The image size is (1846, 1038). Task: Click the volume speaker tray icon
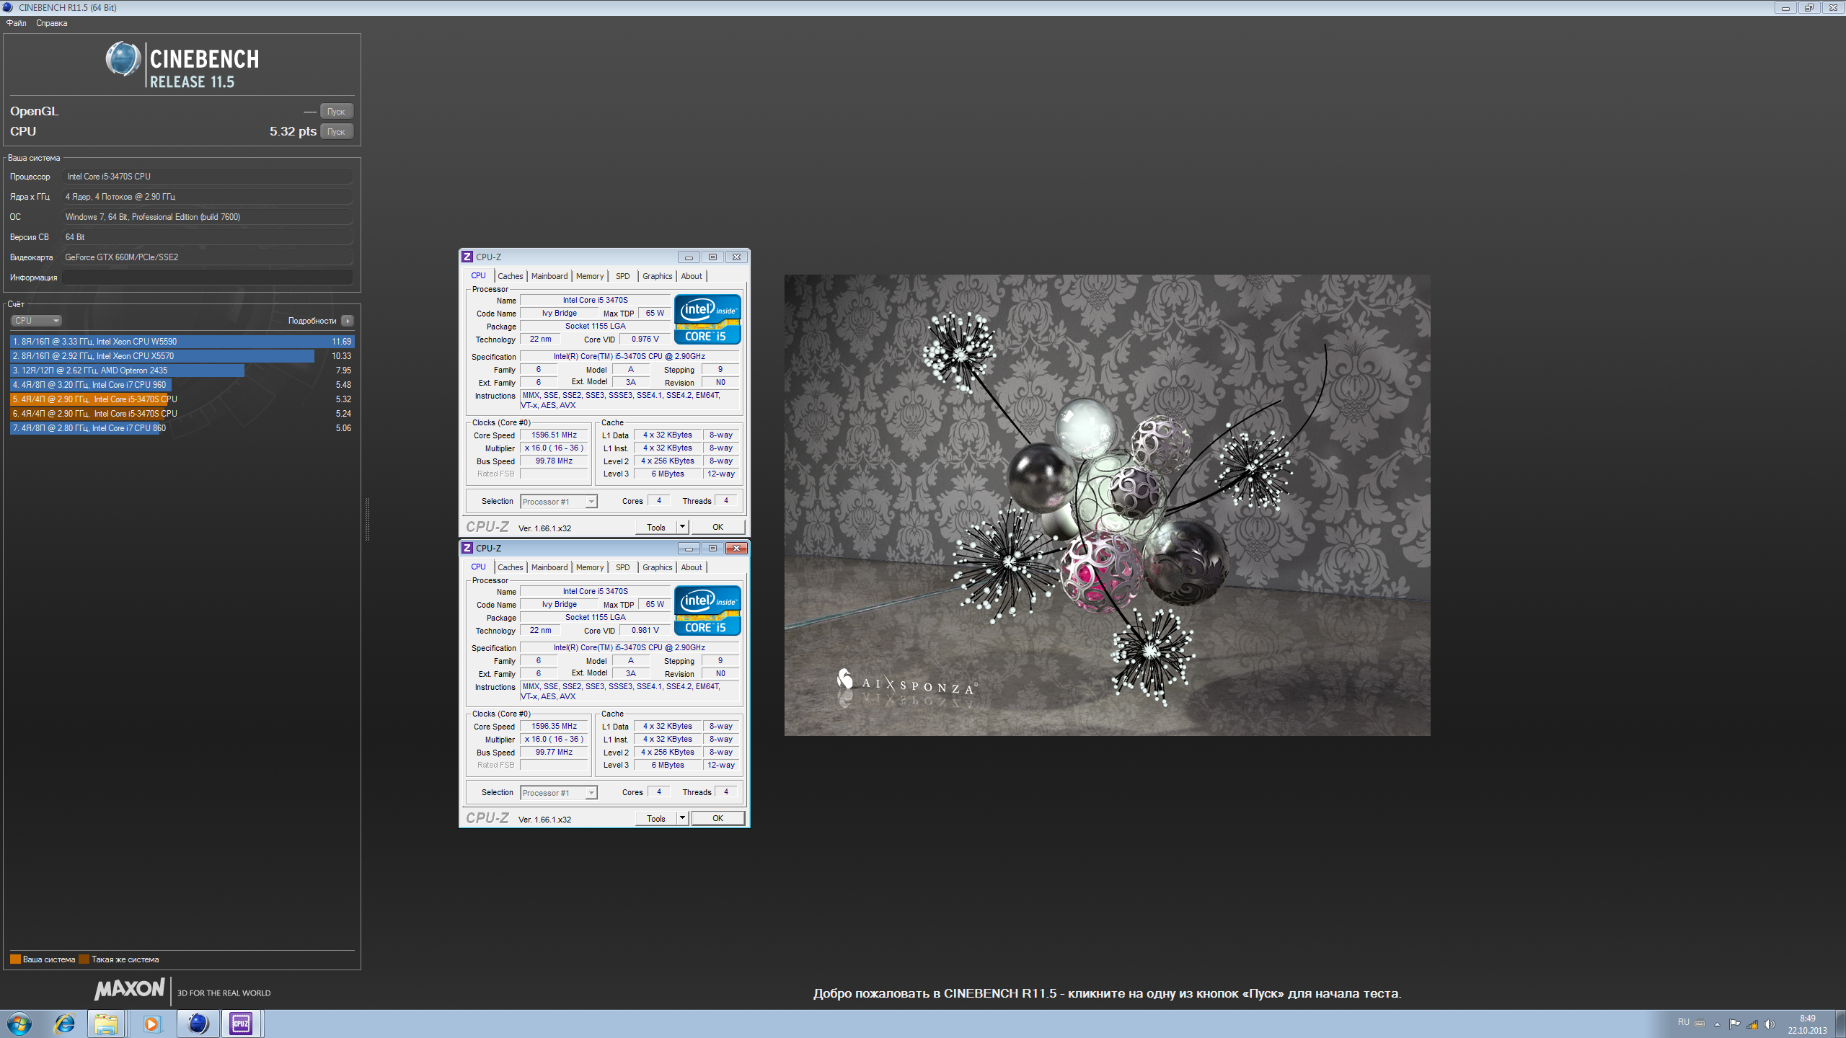pyautogui.click(x=1769, y=1024)
